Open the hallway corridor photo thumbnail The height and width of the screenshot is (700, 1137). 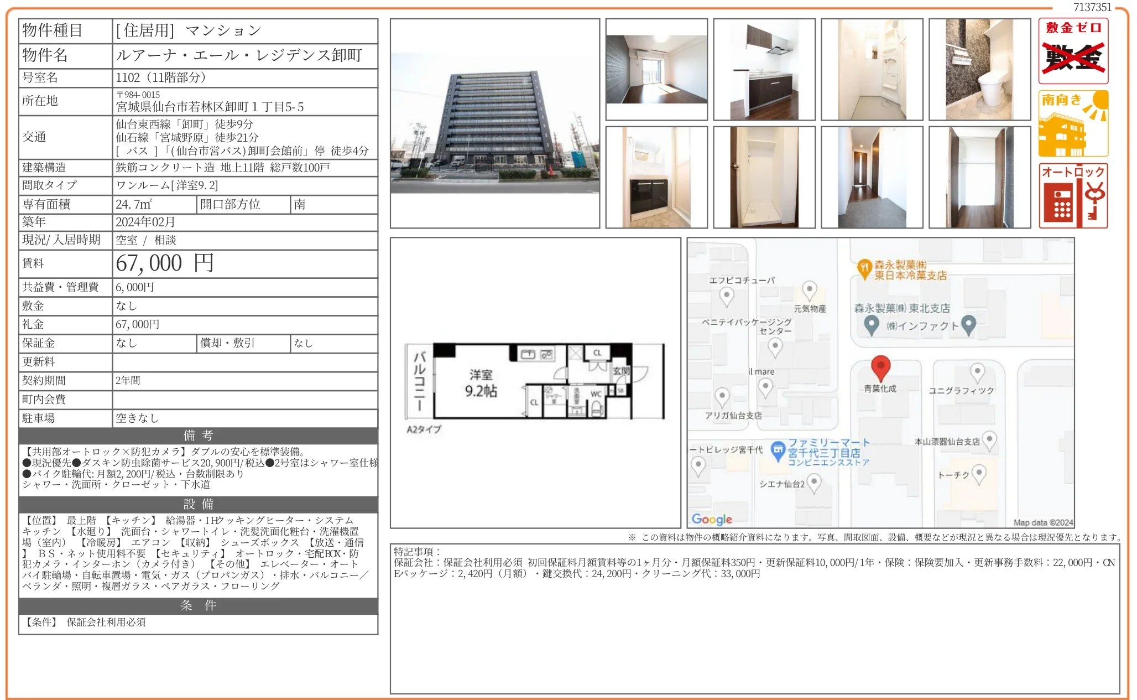click(872, 177)
